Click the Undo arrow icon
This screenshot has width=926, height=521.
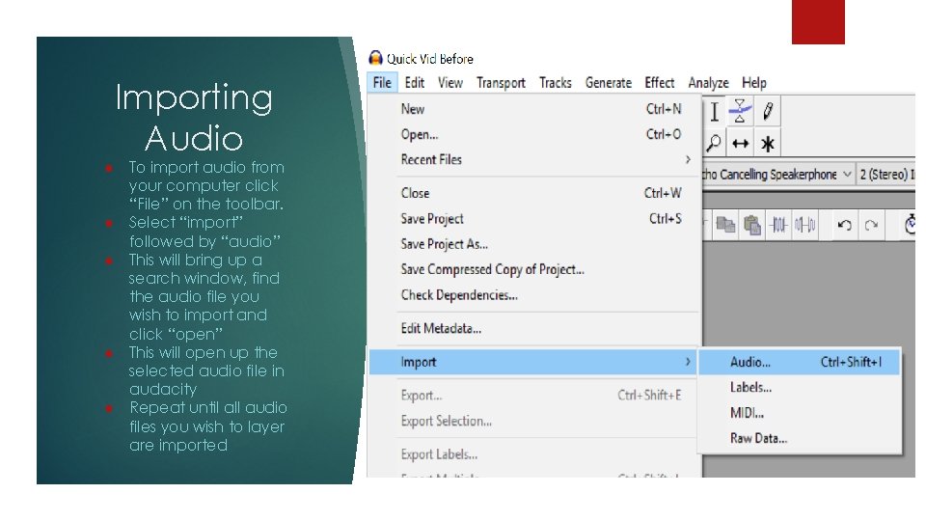click(845, 225)
